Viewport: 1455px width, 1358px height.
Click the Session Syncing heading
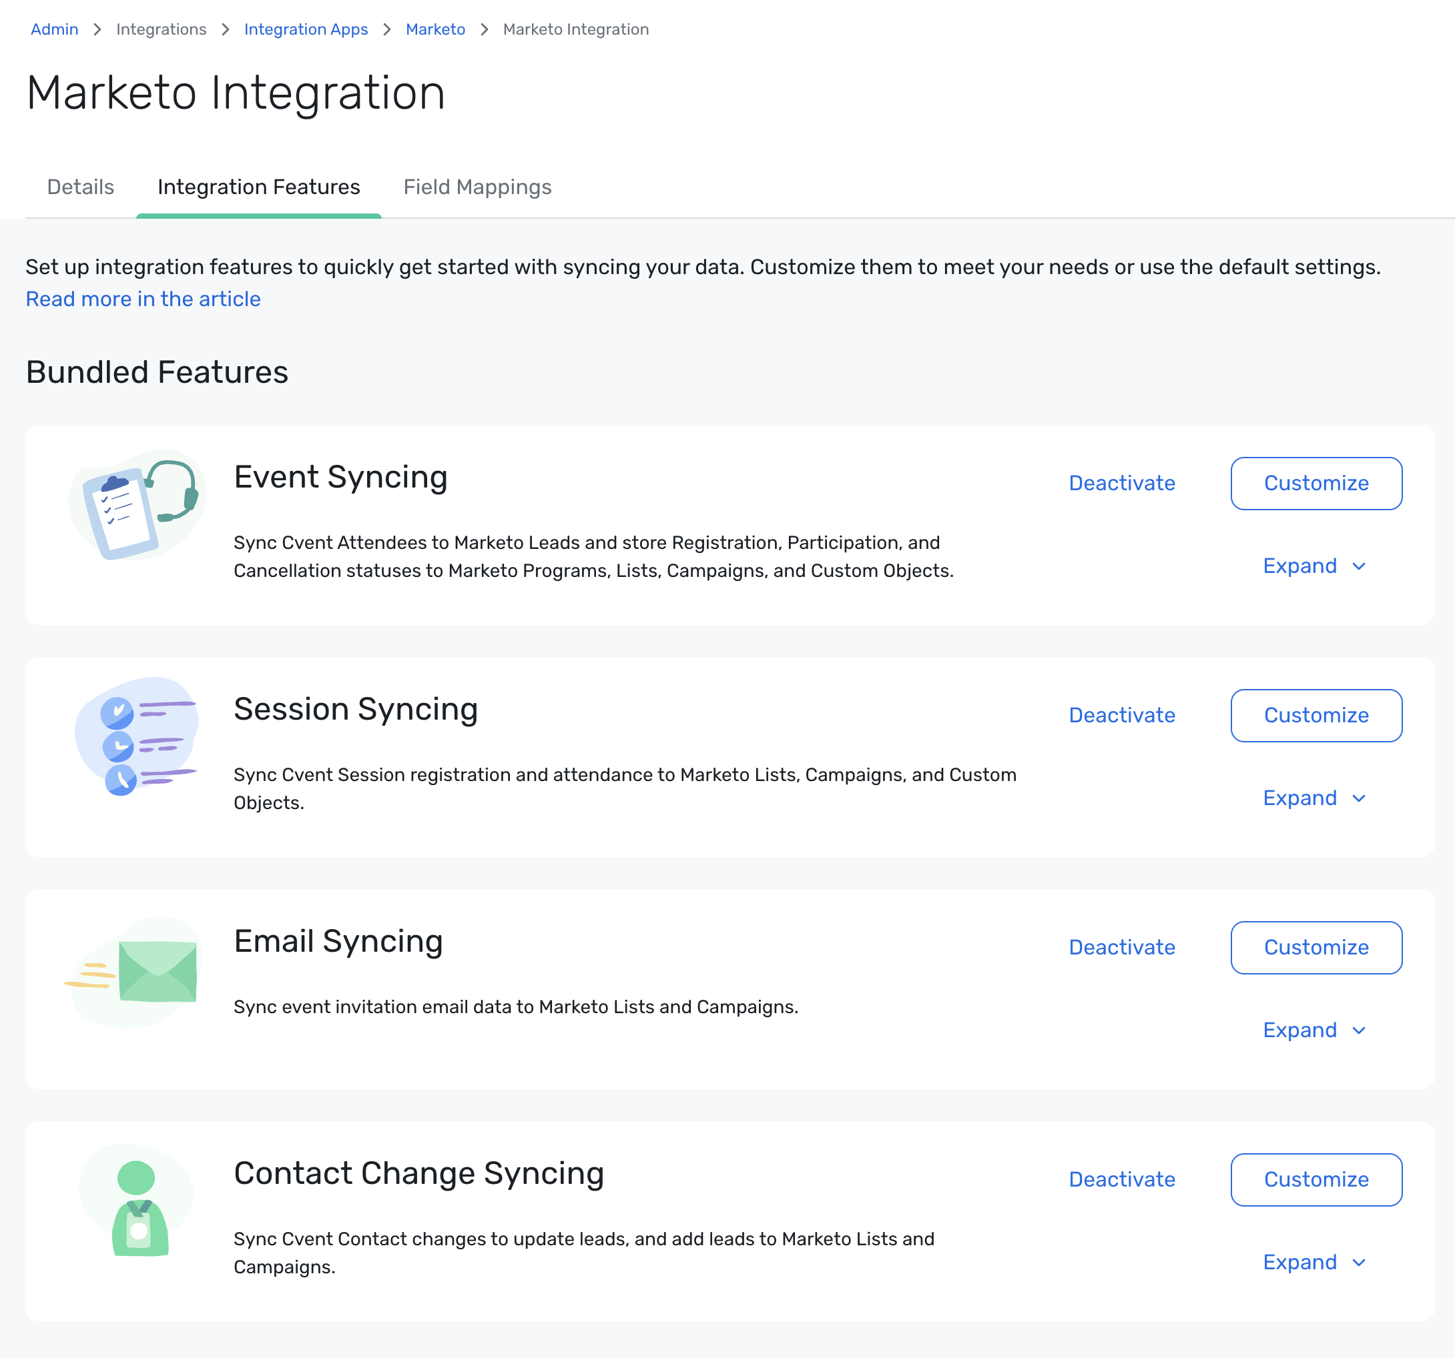coord(356,710)
